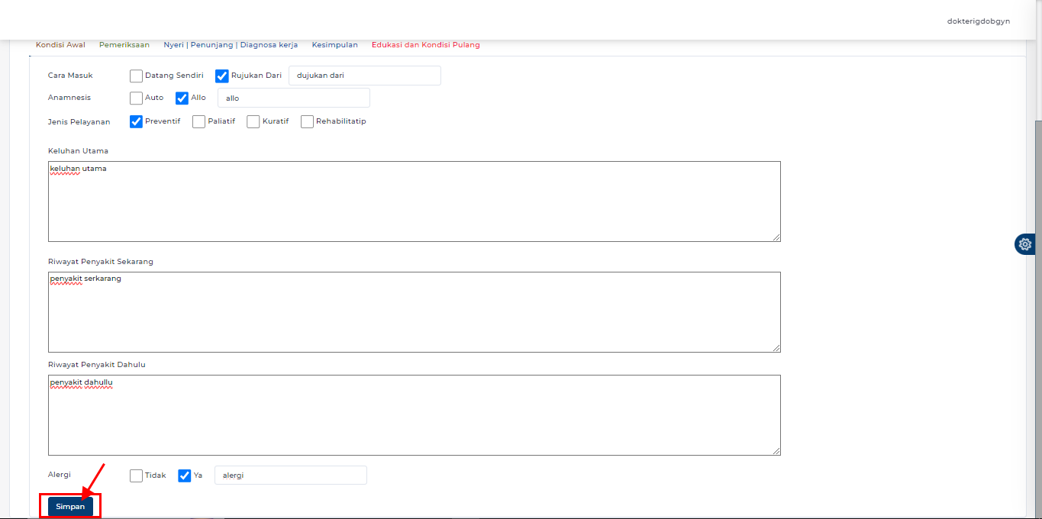Image resolution: width=1042 pixels, height=519 pixels.
Task: Tick the Paliatif checkbox
Action: click(x=198, y=121)
